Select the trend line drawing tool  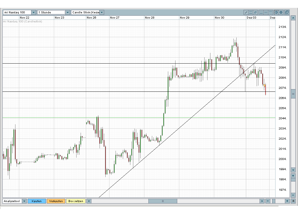[x=246, y=12]
